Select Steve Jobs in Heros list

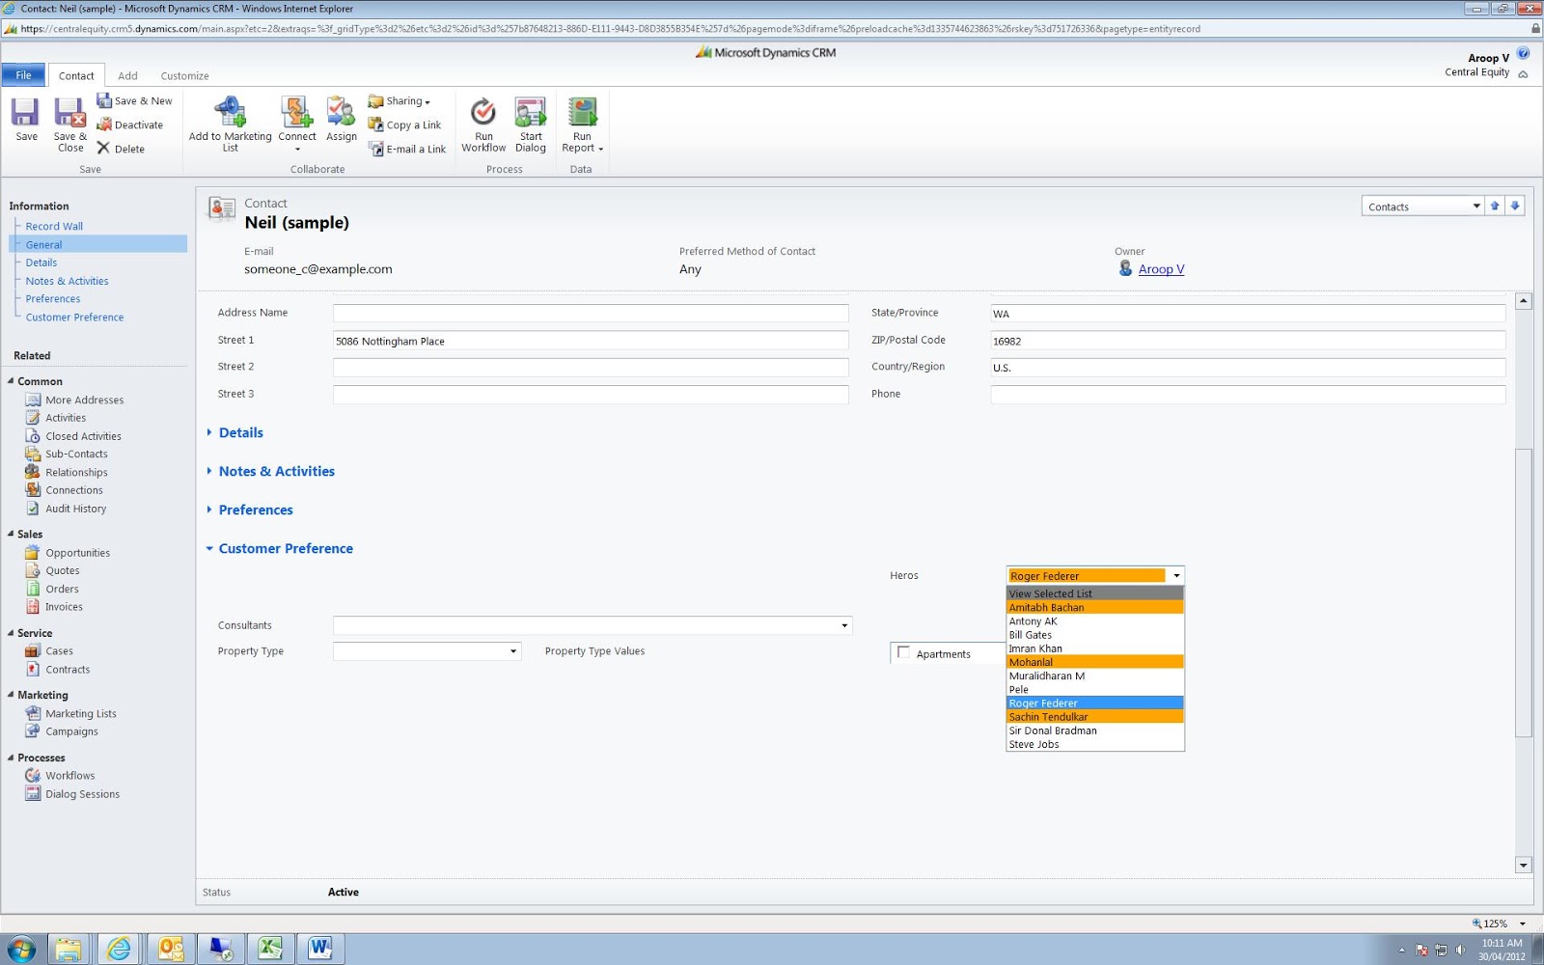[1094, 745]
